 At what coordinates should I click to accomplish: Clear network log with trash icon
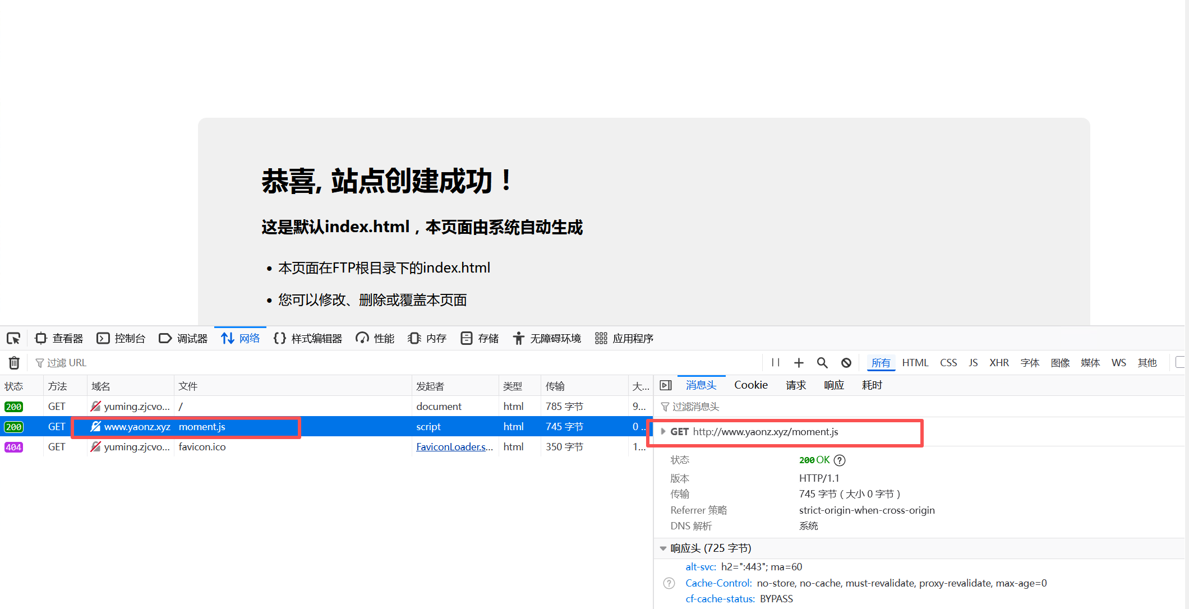coord(14,363)
